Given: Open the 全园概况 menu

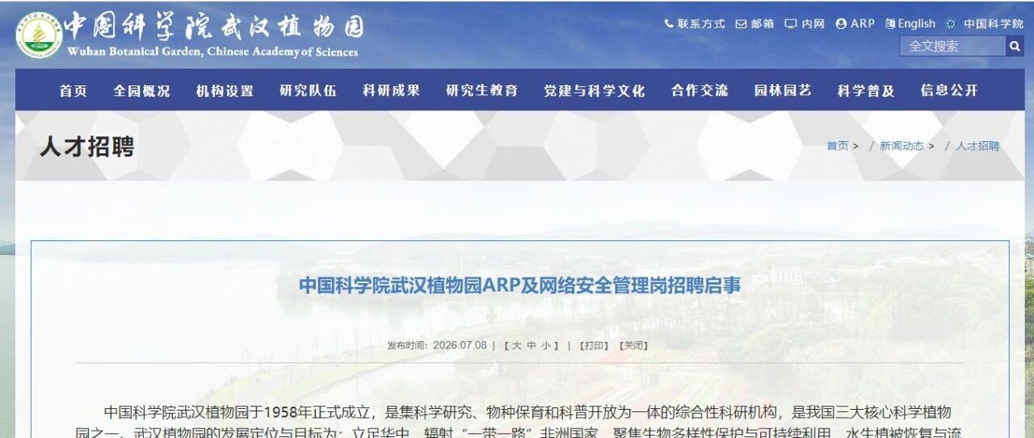Looking at the screenshot, I should click(x=142, y=90).
